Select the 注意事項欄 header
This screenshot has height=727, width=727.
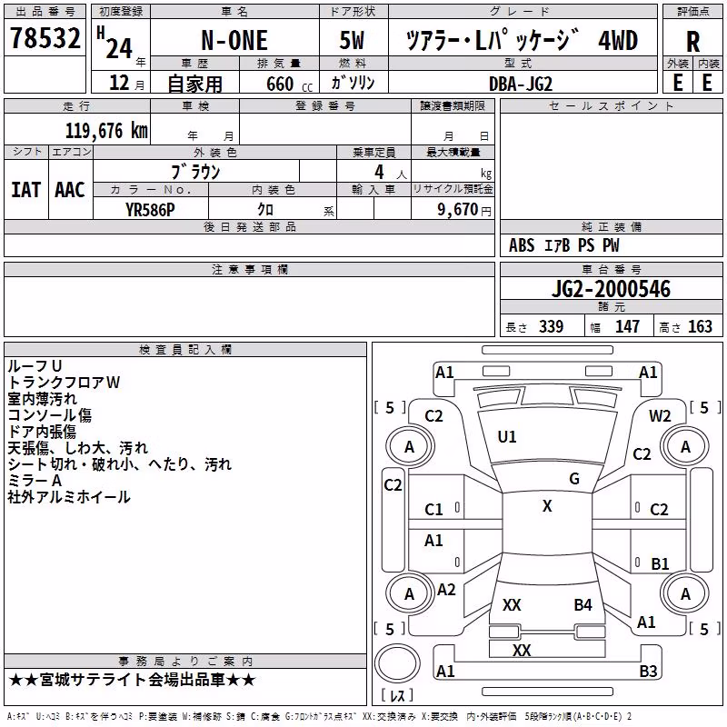tap(249, 269)
